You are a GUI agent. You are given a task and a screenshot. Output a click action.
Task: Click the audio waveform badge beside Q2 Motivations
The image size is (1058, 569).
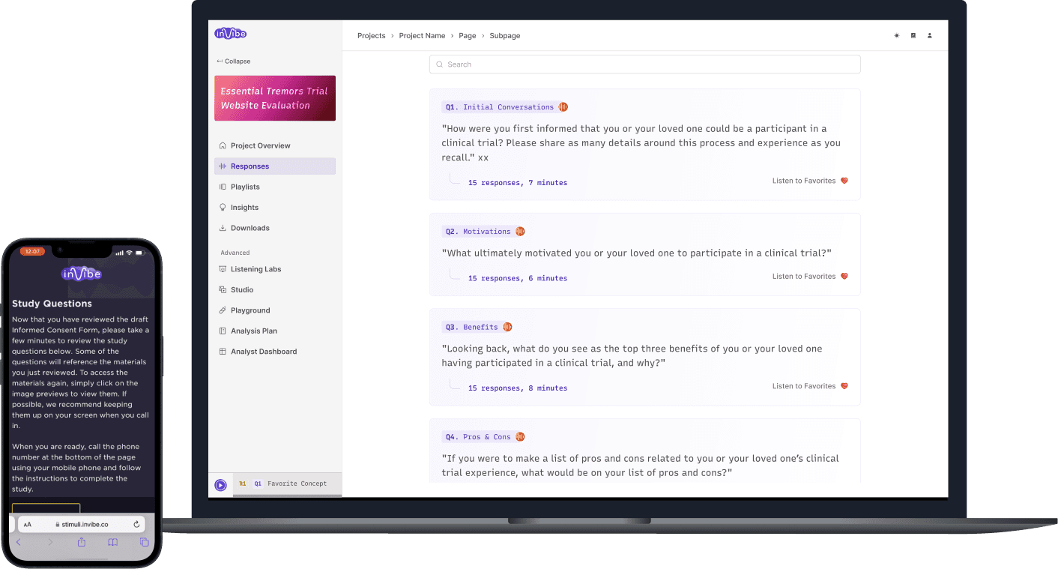tap(520, 231)
